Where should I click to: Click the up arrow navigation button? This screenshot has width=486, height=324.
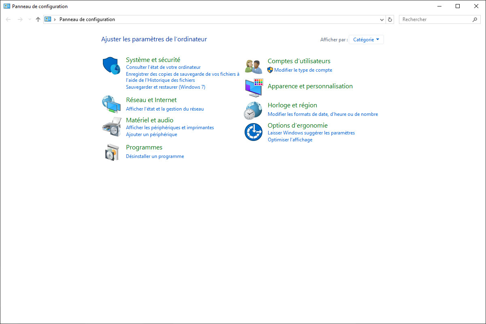(38, 19)
